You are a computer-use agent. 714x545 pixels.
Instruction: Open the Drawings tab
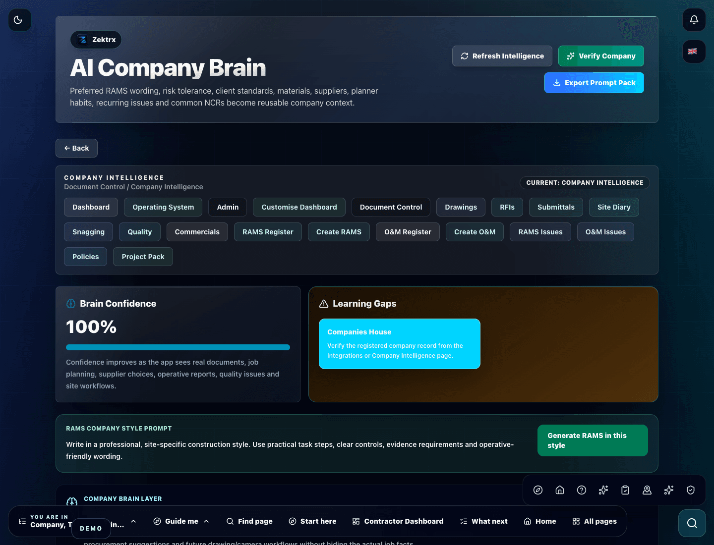point(461,207)
